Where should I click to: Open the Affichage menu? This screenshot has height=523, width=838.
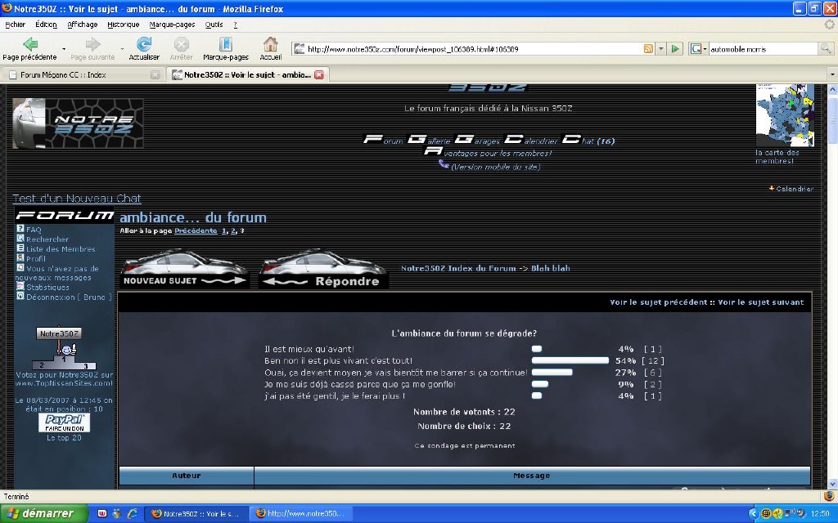[83, 25]
